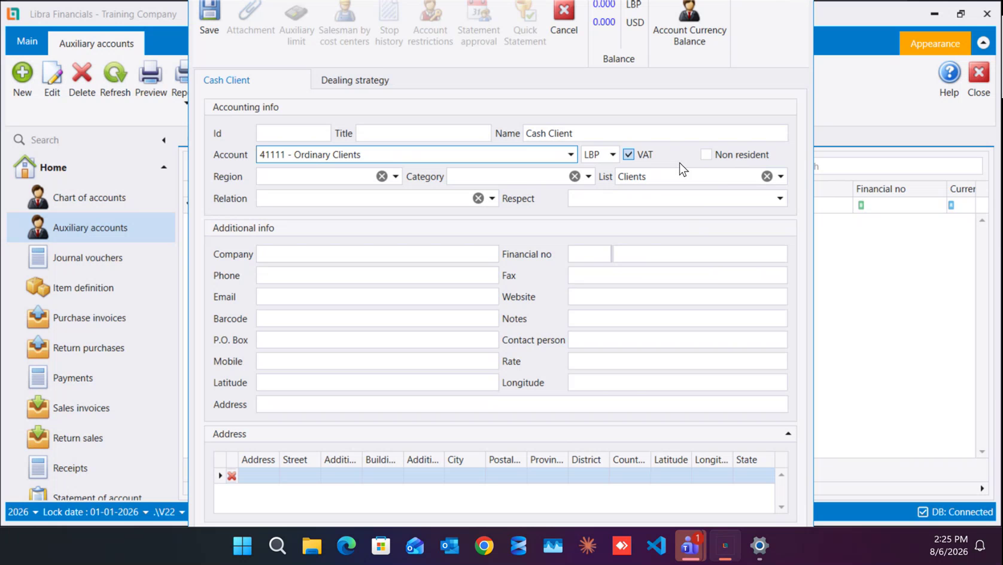Click the Phone input field
Screen dimensions: 1003x565
pos(377,275)
